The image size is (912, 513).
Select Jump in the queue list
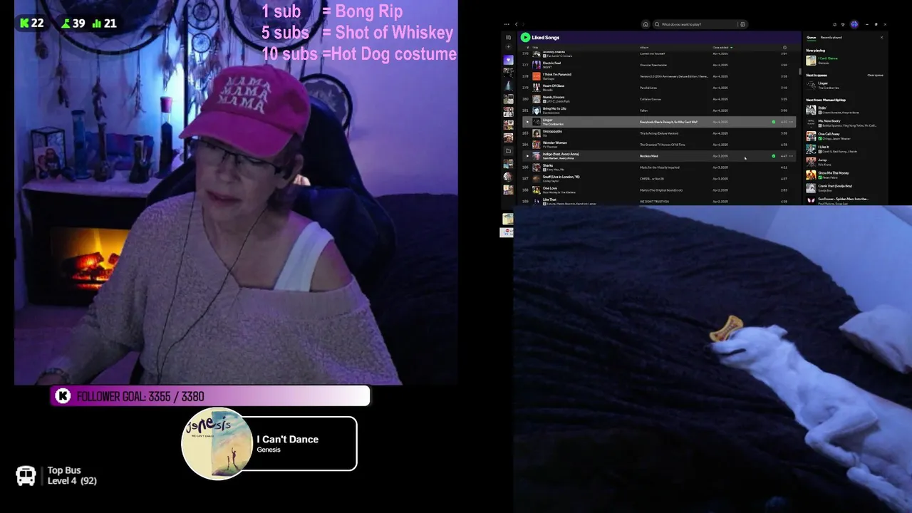tap(845, 162)
